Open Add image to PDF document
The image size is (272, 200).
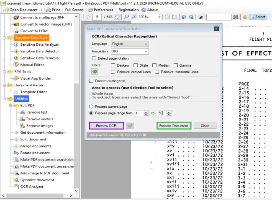tap(45, 173)
